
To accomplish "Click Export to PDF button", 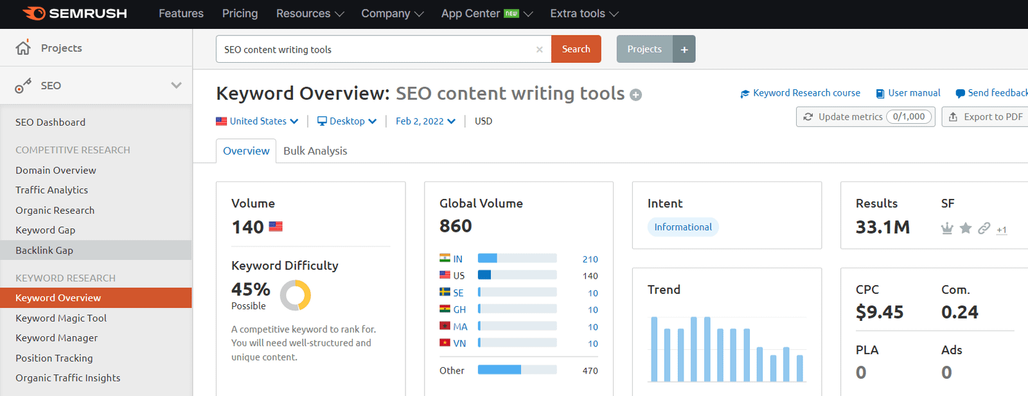I will (986, 117).
